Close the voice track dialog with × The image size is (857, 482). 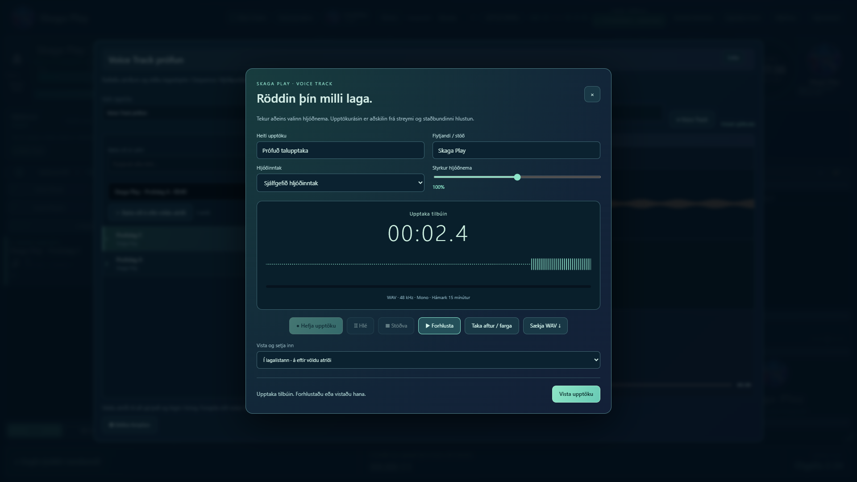coord(592,94)
